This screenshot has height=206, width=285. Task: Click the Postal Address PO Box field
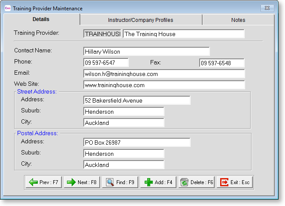pos(136,142)
